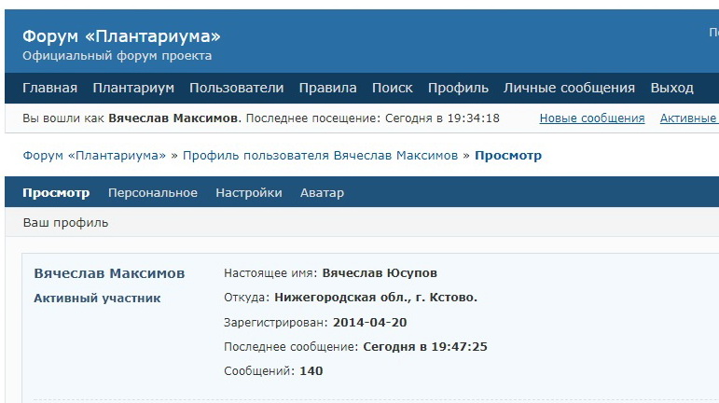Click Выход to log out
The width and height of the screenshot is (719, 403).
pos(671,88)
